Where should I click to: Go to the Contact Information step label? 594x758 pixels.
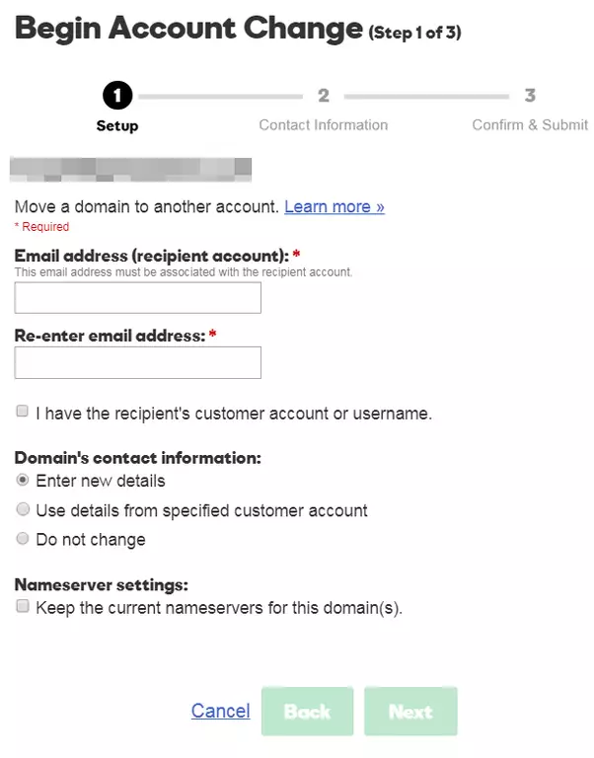pos(323,125)
